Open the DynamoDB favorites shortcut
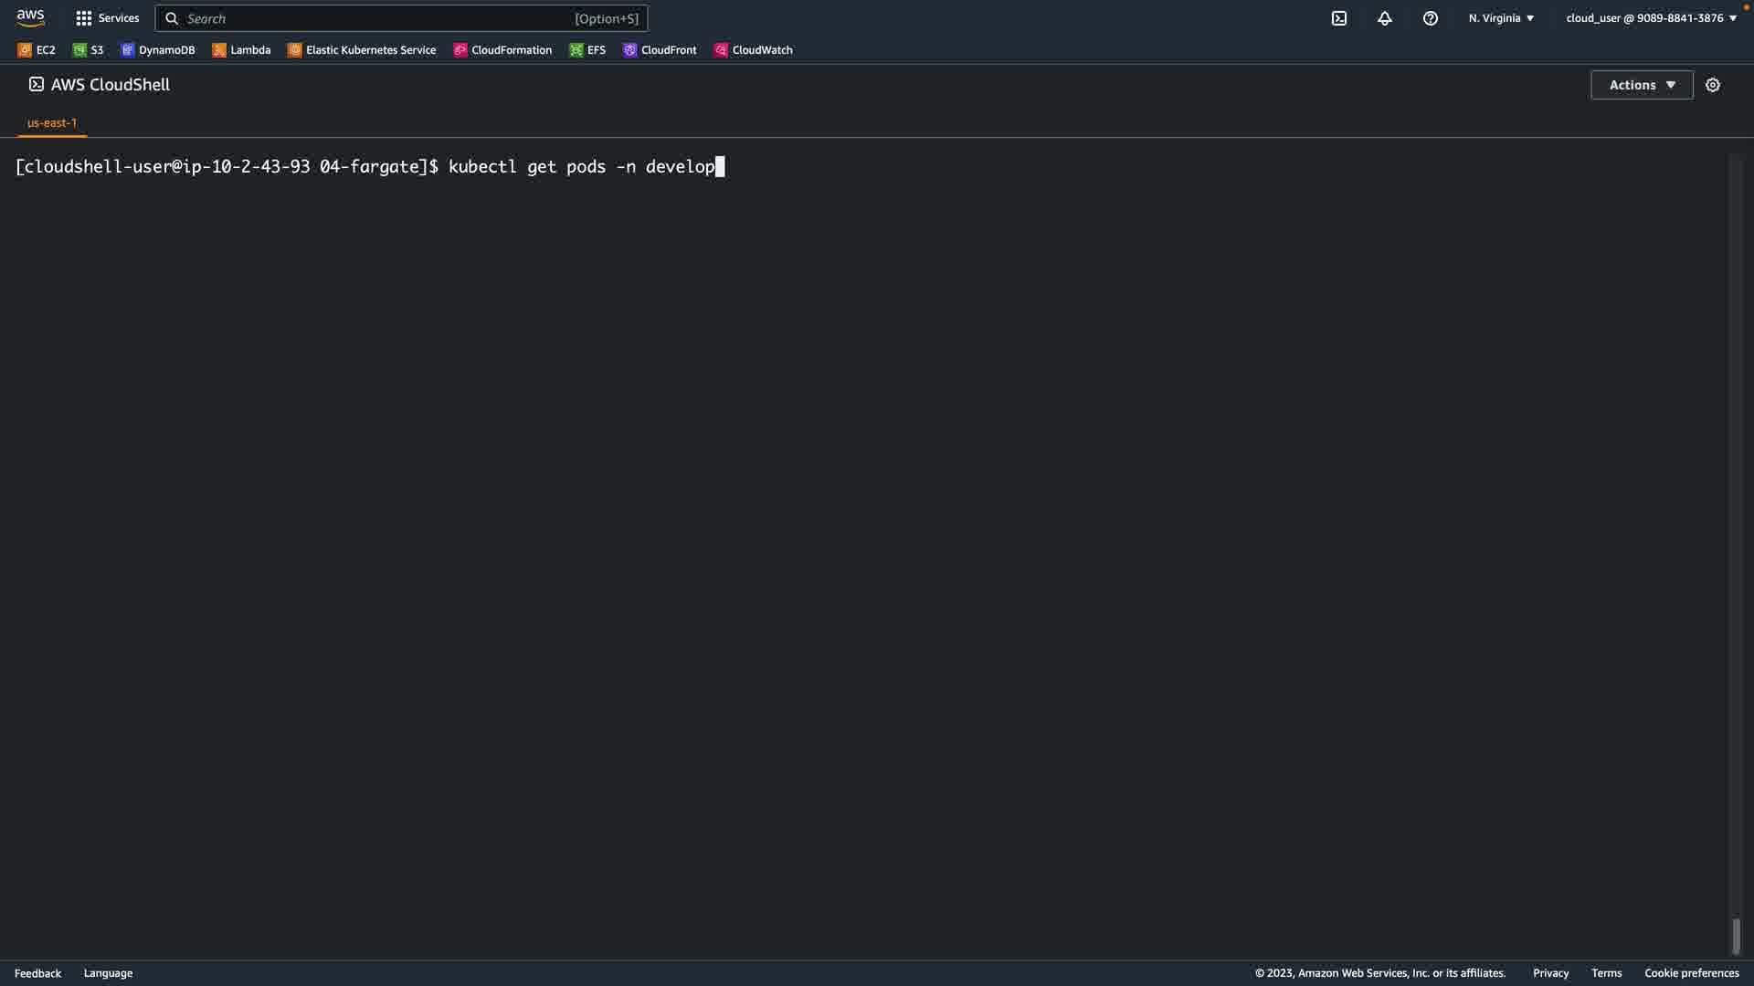 (158, 50)
